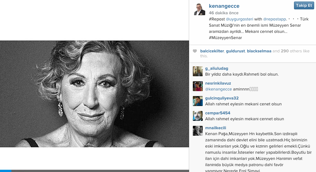Click the gray heart like icon

point(195,51)
